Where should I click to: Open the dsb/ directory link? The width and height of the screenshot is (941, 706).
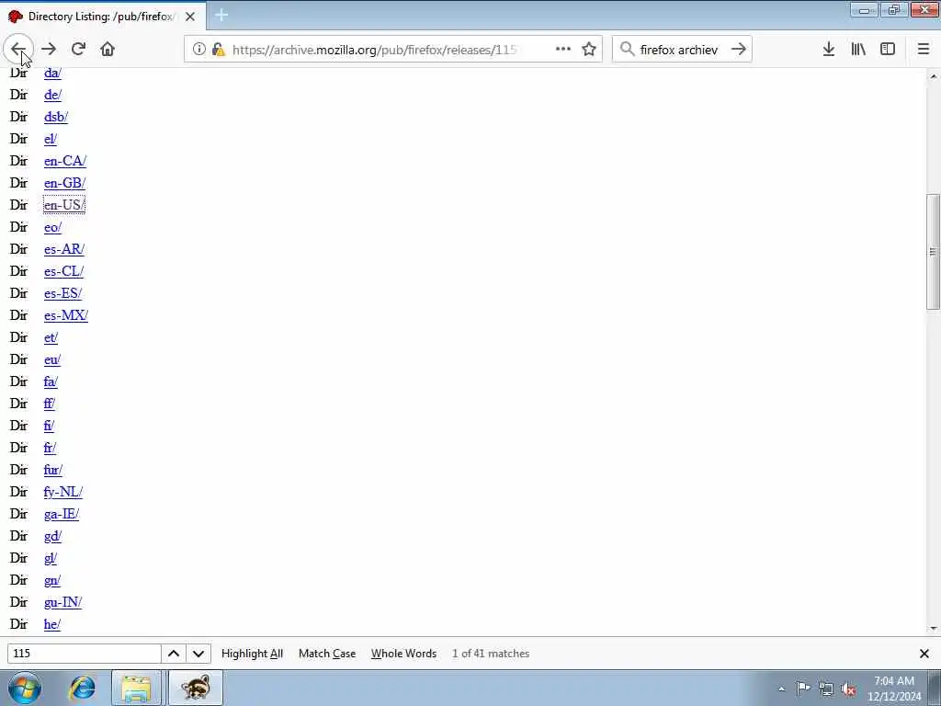(x=56, y=117)
